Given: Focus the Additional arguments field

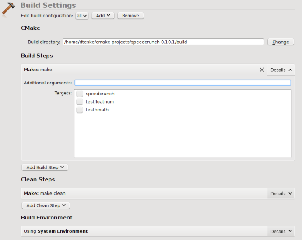Looking at the screenshot, I should pos(183,83).
